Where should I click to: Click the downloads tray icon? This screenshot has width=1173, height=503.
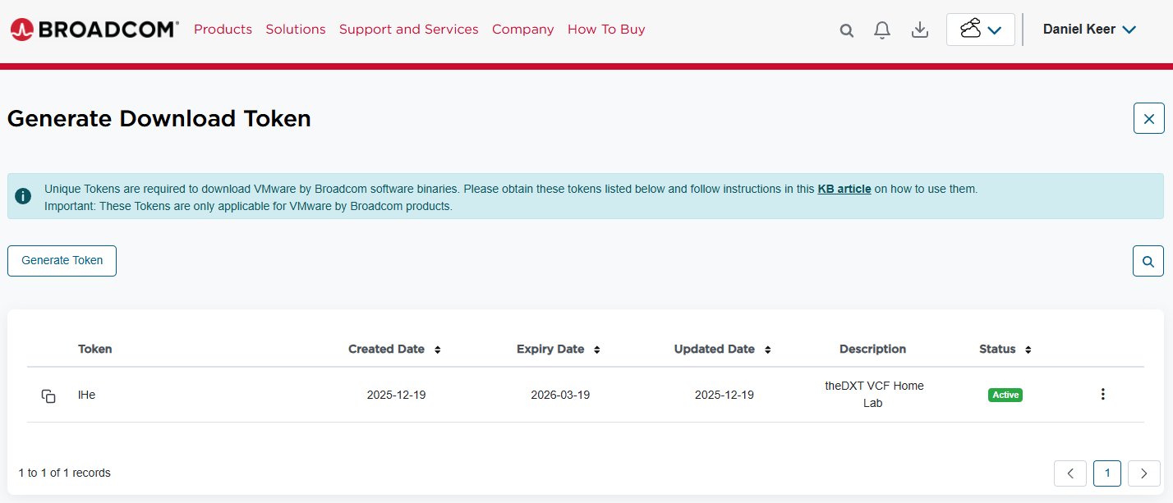[920, 30]
